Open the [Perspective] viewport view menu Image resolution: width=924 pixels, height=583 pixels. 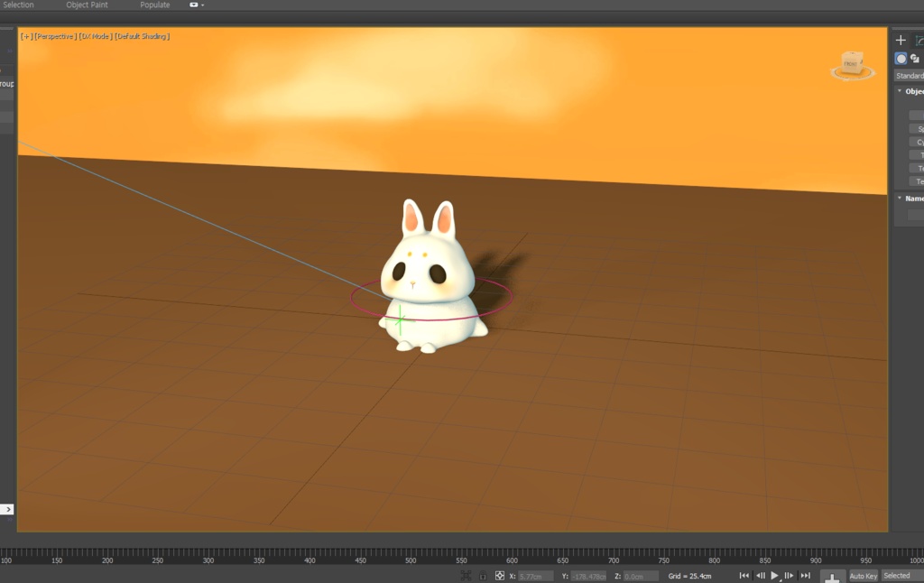pyautogui.click(x=55, y=36)
